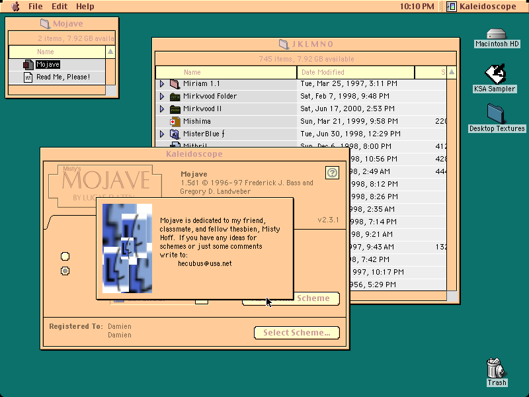This screenshot has height=397, width=529.
Task: Click the folder icon in Mojave window title
Action: [x=45, y=24]
